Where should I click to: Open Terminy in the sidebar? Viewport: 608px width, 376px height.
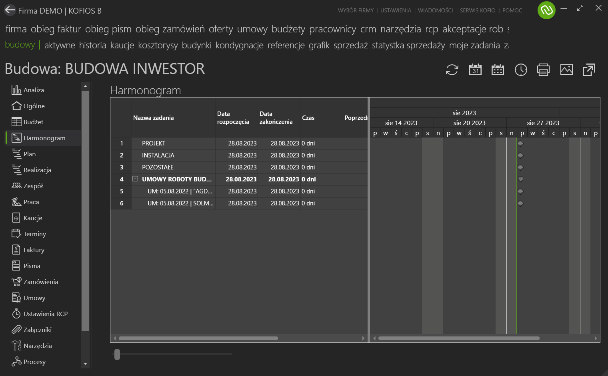pyautogui.click(x=43, y=234)
